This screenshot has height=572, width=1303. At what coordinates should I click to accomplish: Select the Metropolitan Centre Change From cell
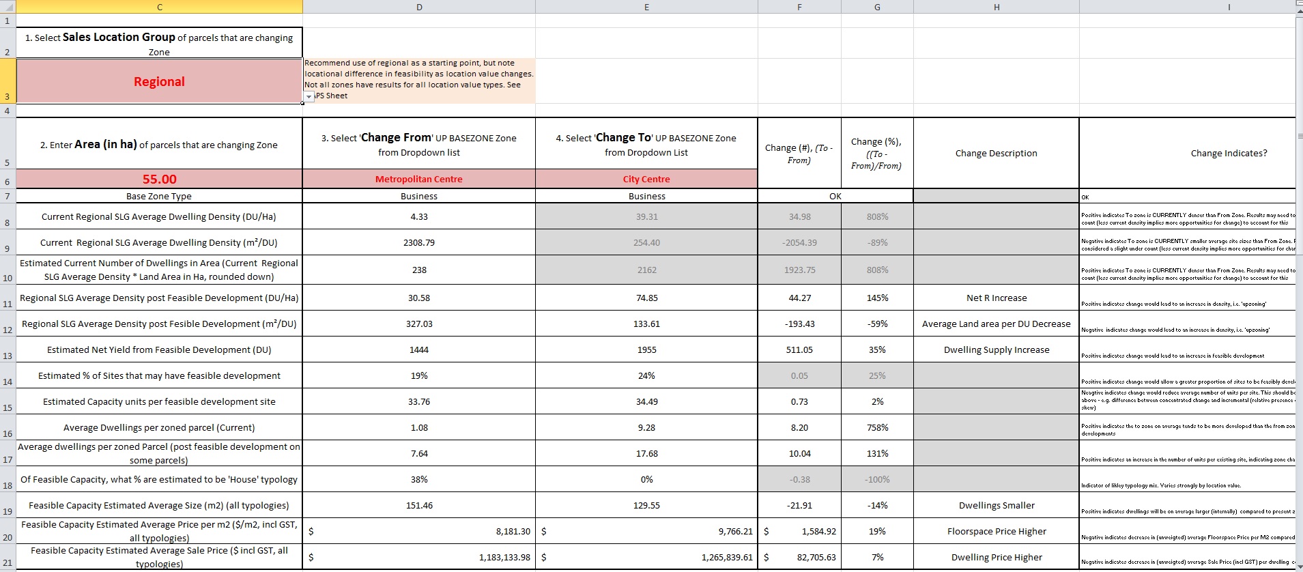[x=418, y=179]
